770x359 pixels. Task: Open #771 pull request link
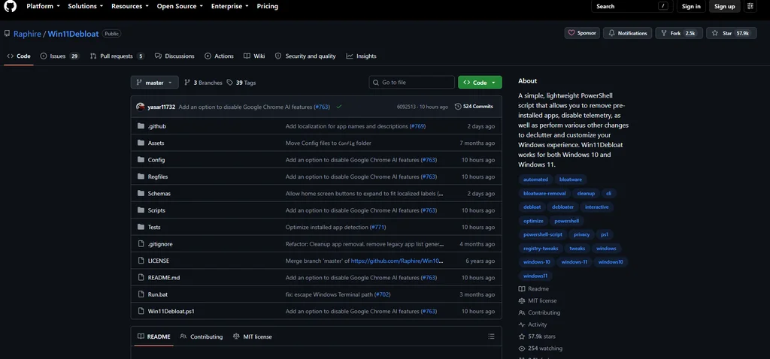click(x=377, y=227)
